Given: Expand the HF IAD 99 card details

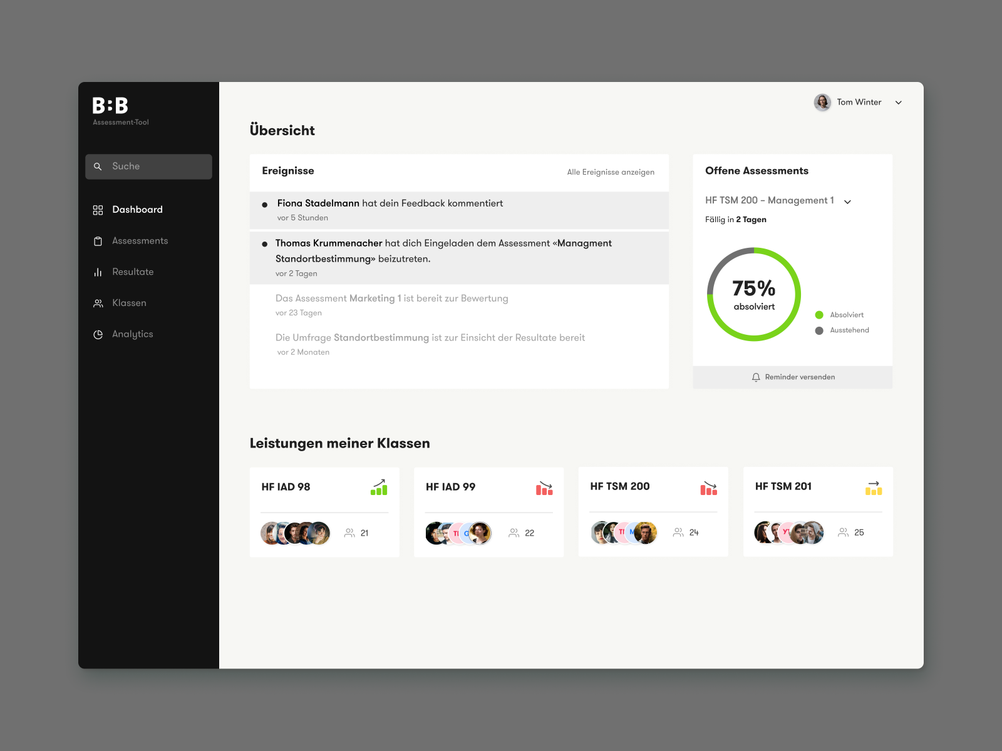Looking at the screenshot, I should click(x=488, y=512).
